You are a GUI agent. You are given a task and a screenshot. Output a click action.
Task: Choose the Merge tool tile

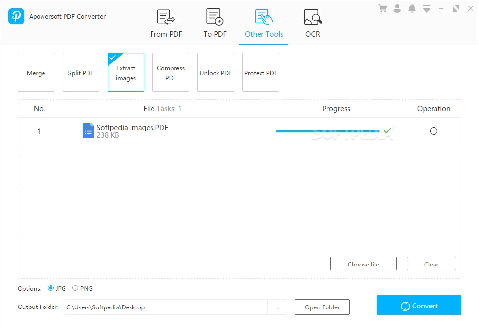coord(36,72)
